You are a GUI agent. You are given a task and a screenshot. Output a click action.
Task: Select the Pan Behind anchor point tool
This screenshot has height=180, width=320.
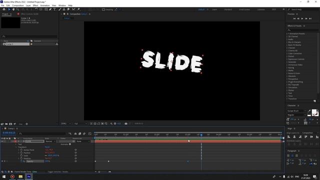click(41, 9)
